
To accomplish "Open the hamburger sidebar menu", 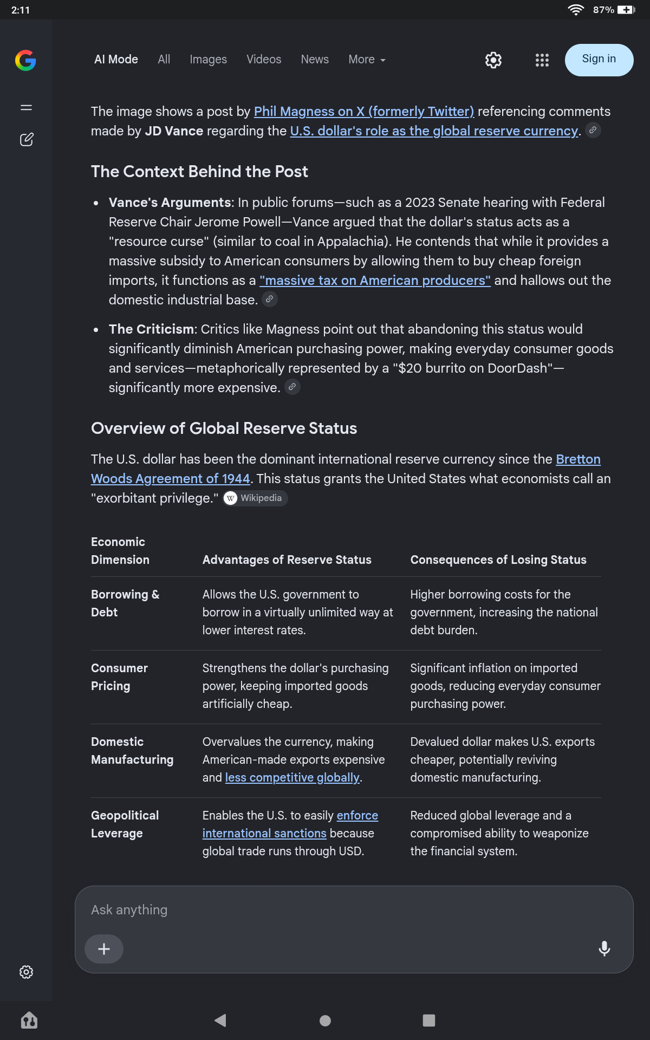I will (26, 108).
